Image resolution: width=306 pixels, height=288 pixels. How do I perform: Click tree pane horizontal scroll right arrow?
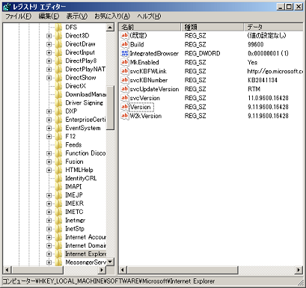tap(102, 270)
